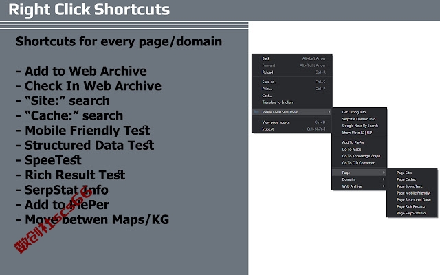Click the 'SpeeTest' line
Screen dimensions: 440x275
[49, 160]
